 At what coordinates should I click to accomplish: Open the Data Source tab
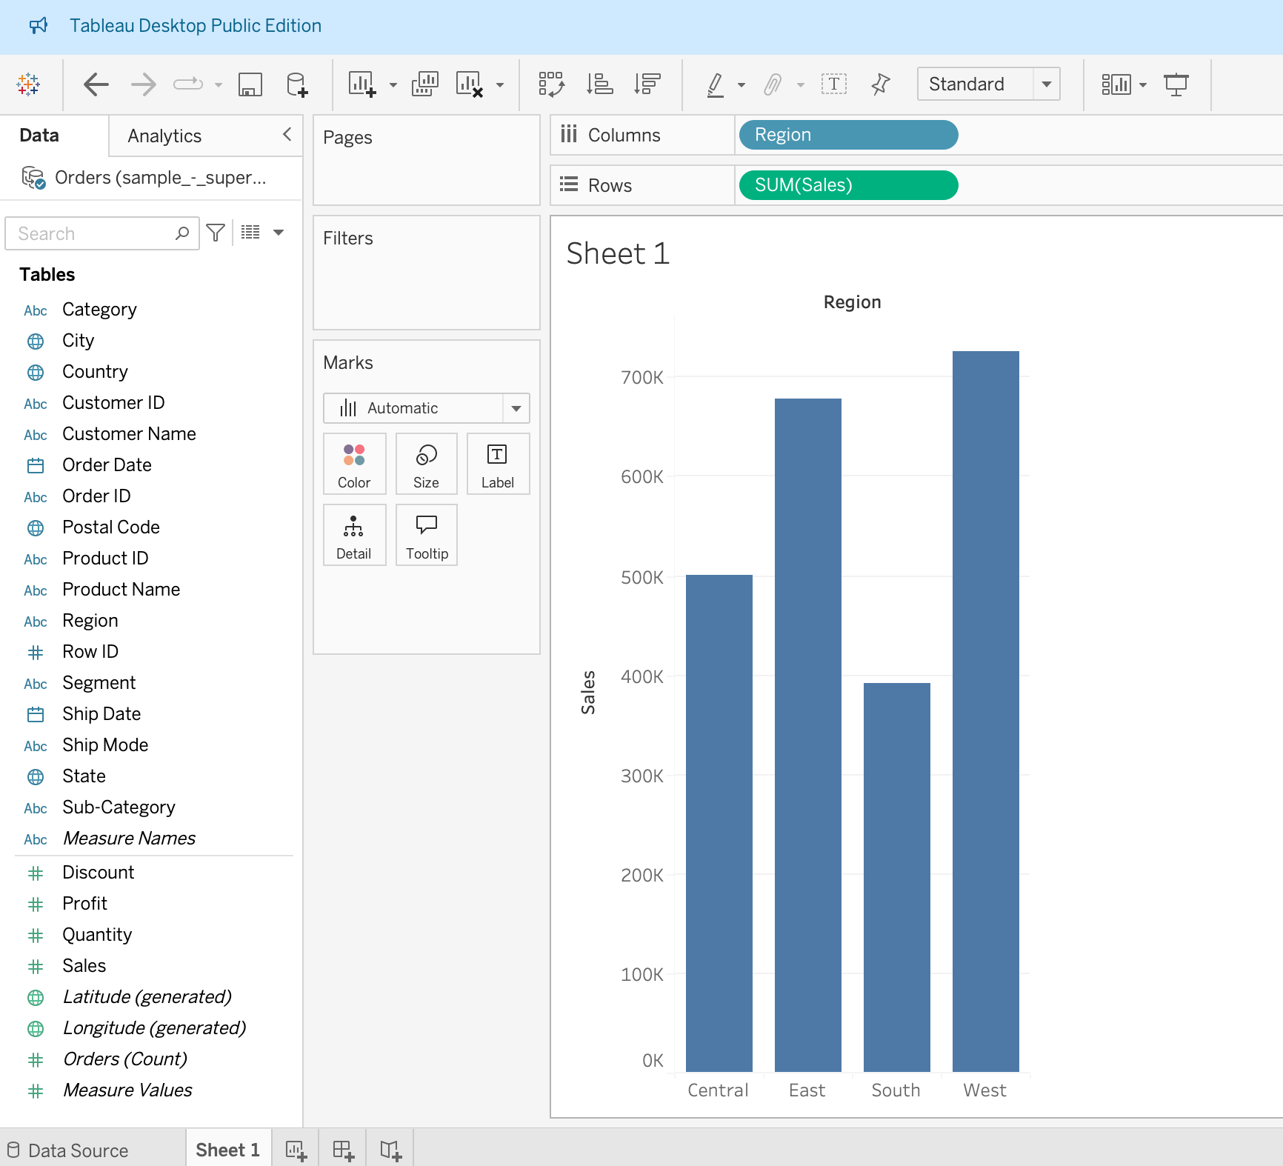78,1150
